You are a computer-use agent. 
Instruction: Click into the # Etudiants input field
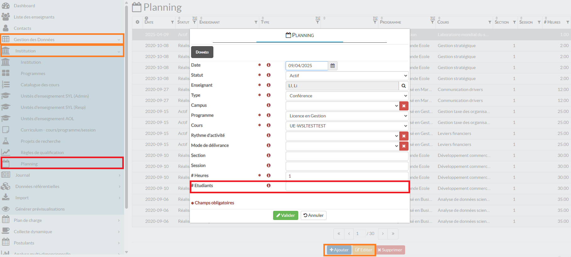click(x=347, y=186)
